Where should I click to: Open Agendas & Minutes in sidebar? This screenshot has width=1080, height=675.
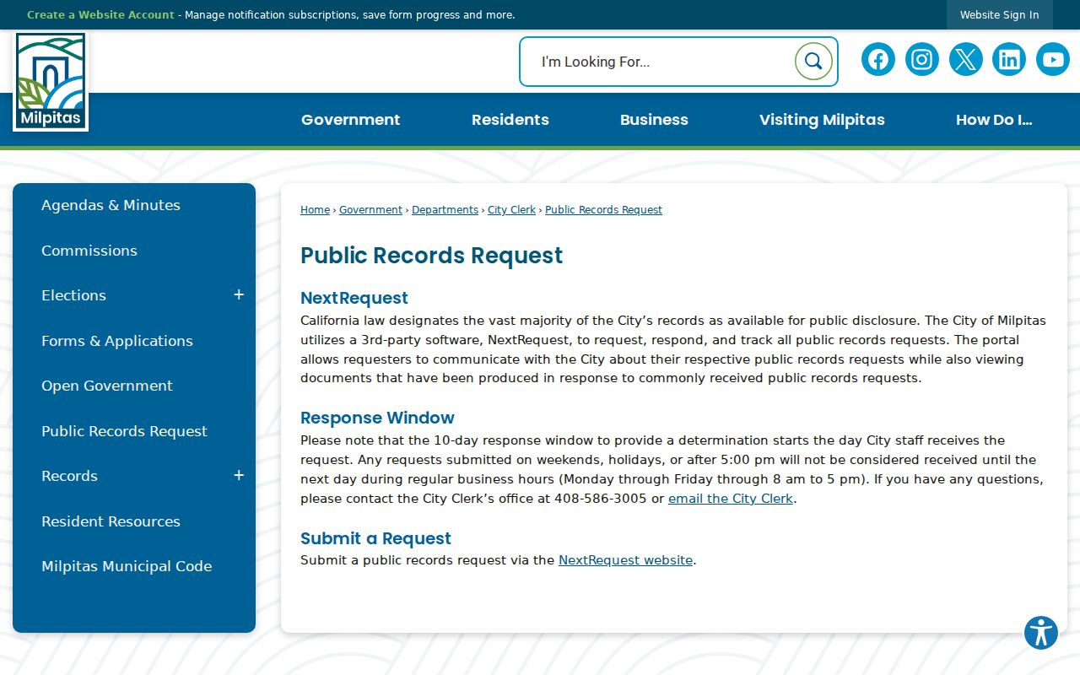click(111, 205)
